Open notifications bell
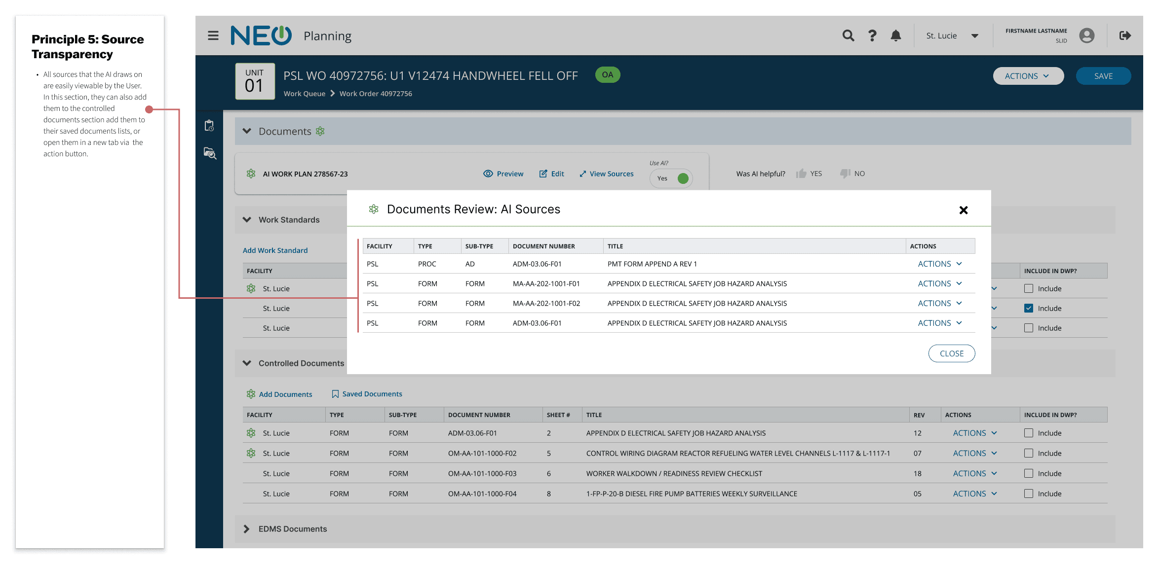The image size is (1159, 564). click(895, 35)
